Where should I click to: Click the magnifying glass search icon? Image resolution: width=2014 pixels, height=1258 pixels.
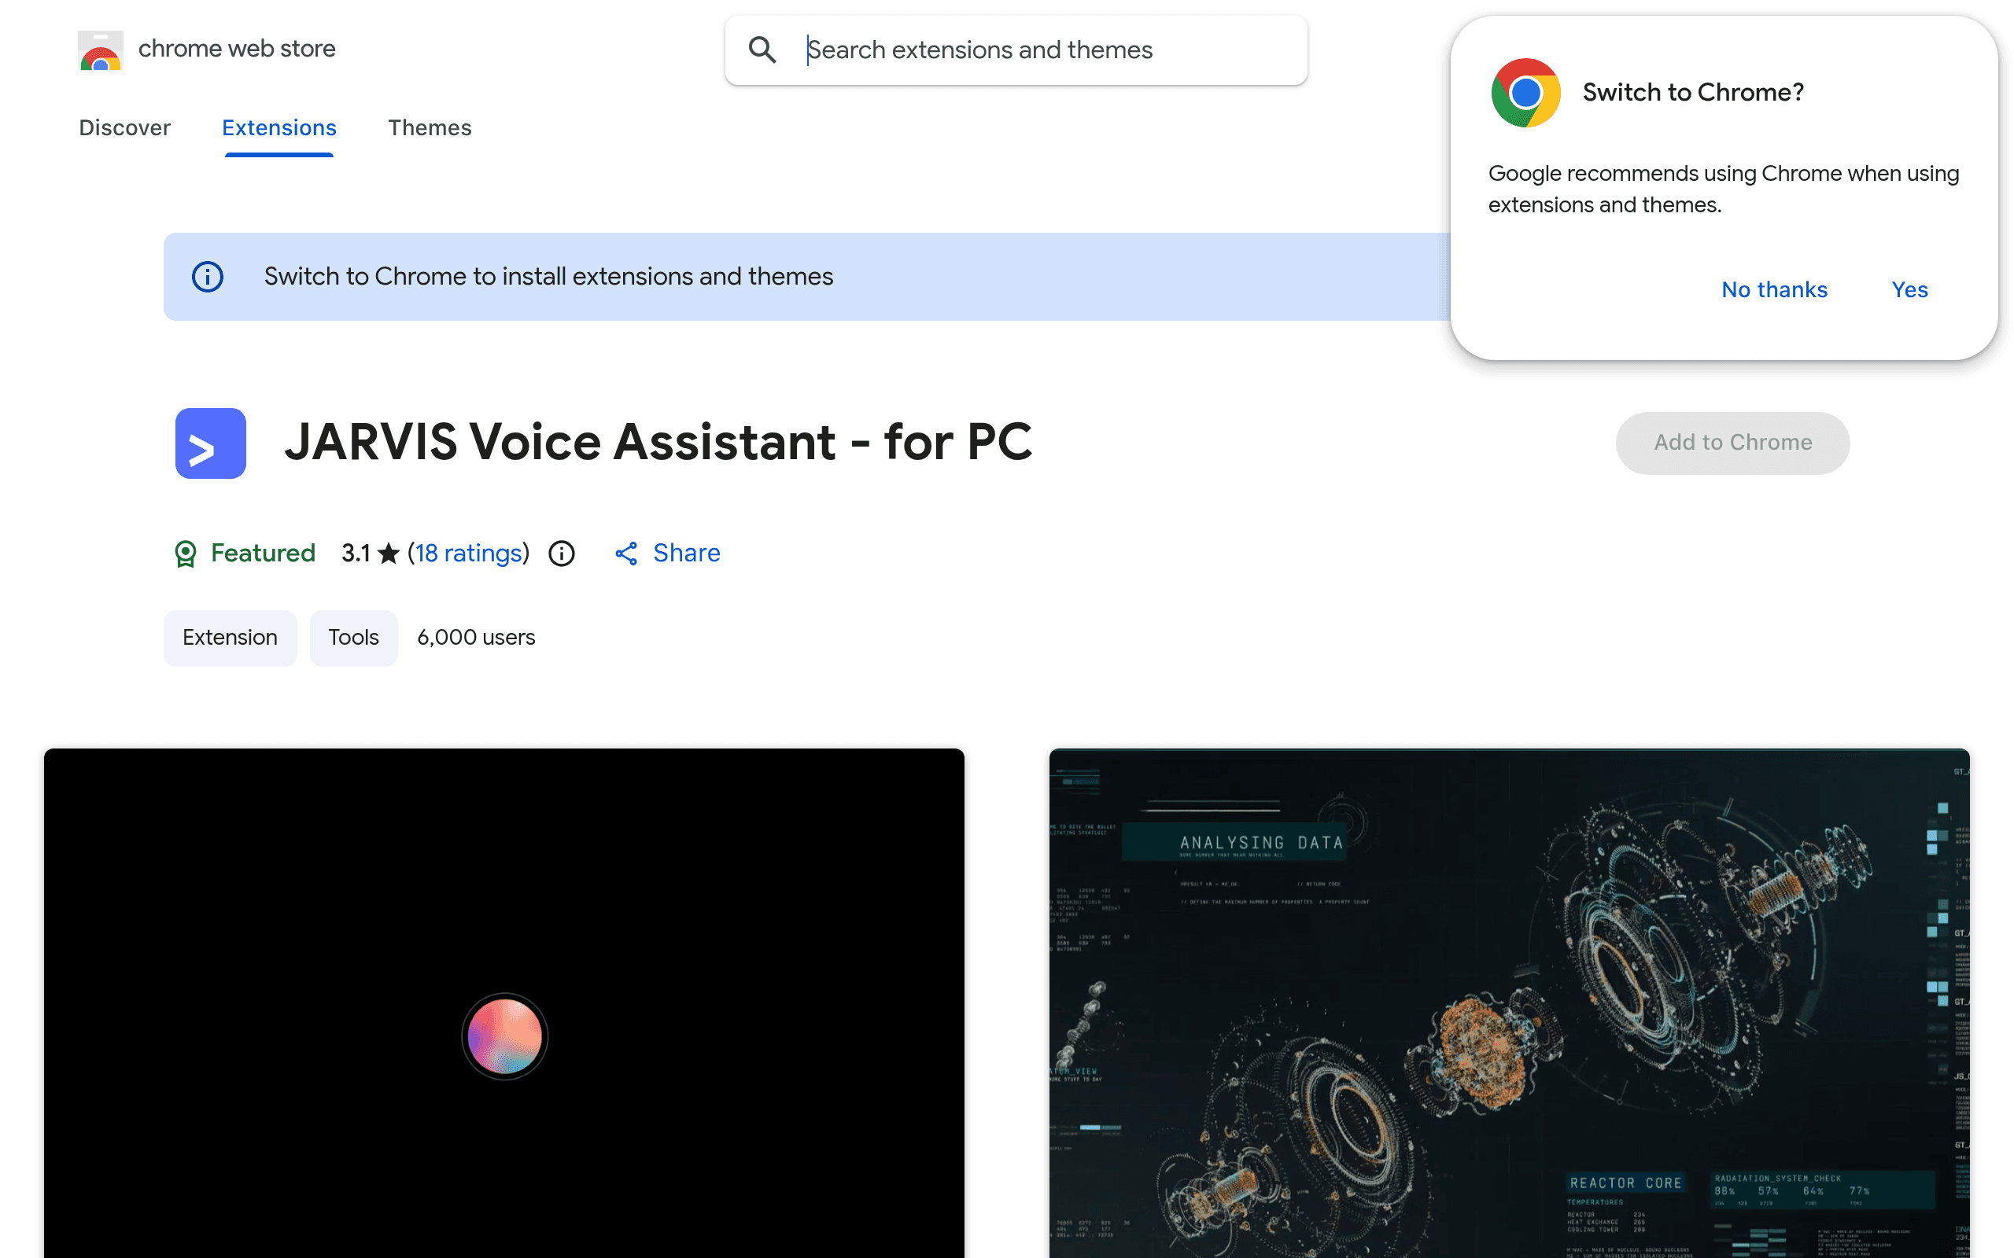(762, 50)
